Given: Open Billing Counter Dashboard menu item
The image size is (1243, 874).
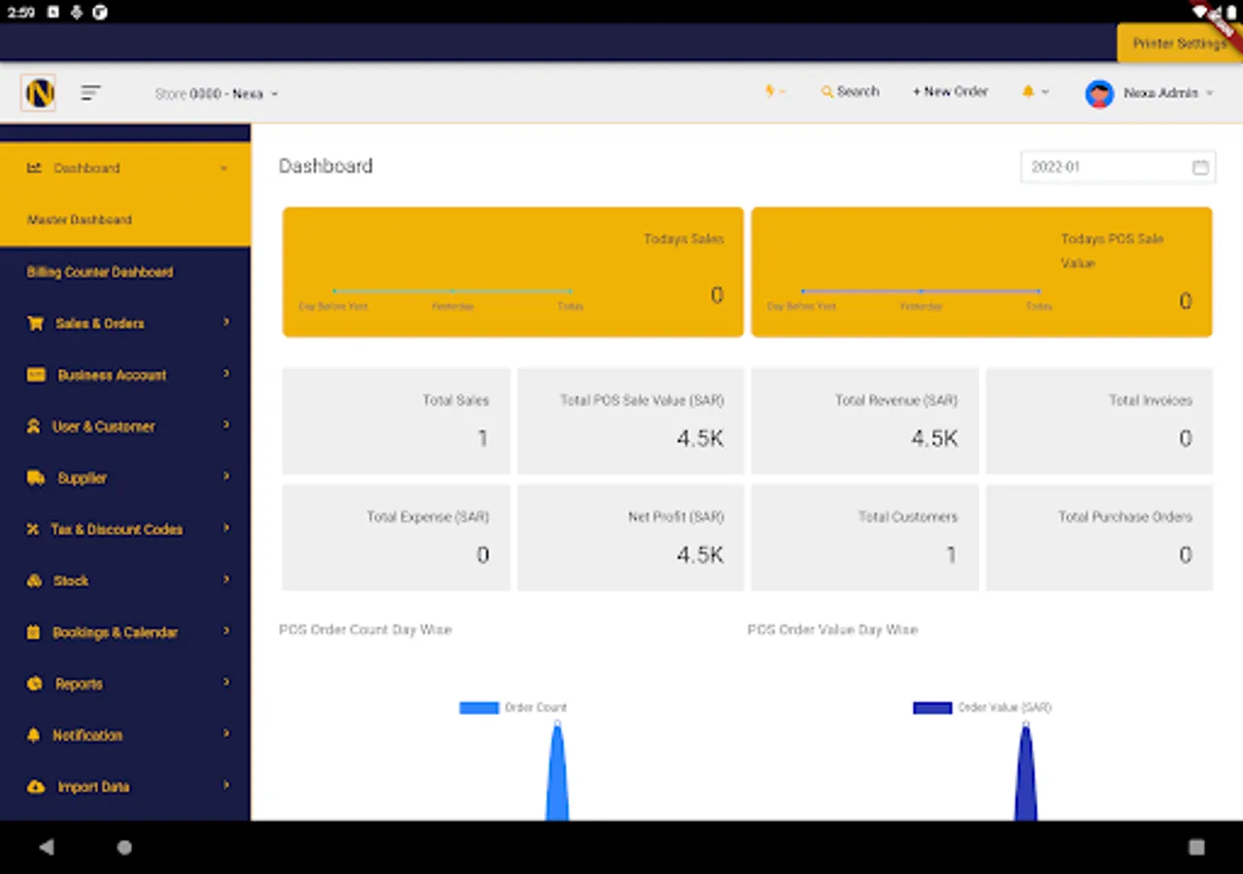Looking at the screenshot, I should (125, 272).
